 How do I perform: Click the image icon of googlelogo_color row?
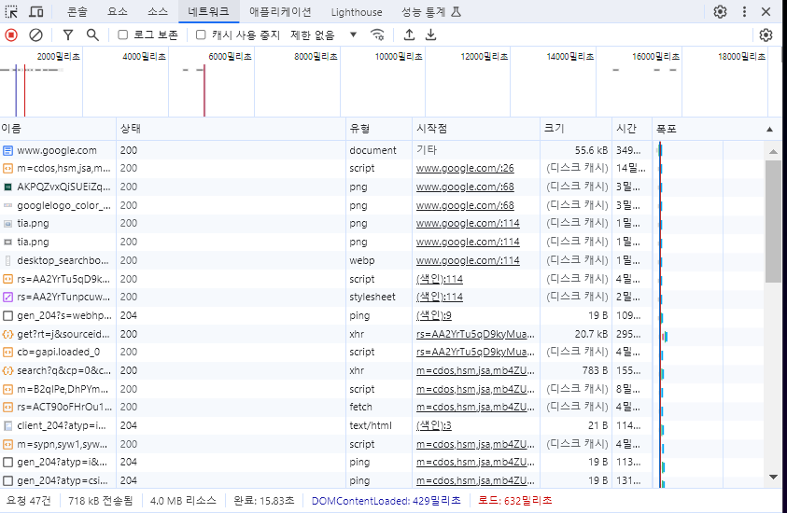(7, 205)
